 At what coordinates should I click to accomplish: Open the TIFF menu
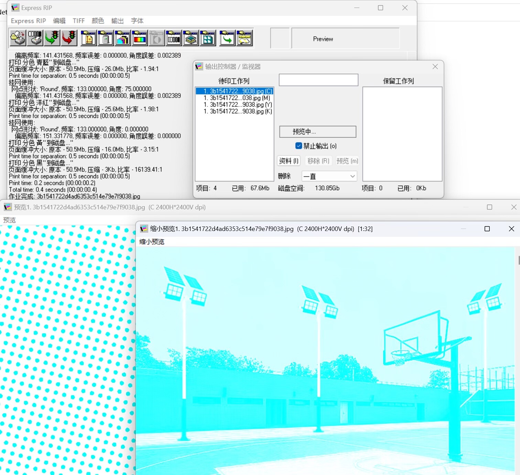pos(78,21)
